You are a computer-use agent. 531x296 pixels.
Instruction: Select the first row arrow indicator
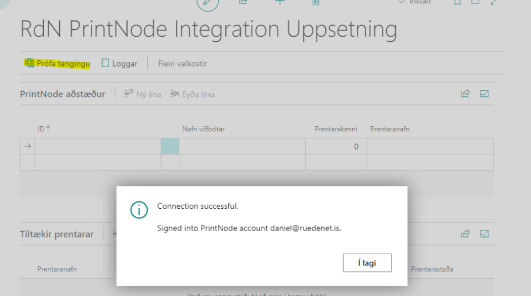(27, 146)
